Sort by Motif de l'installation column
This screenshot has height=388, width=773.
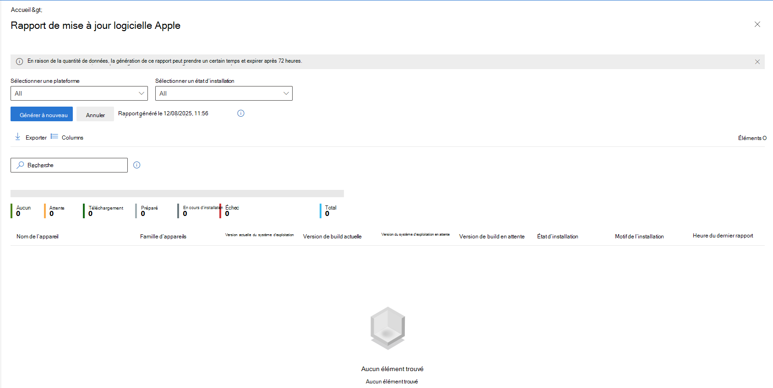pos(639,237)
